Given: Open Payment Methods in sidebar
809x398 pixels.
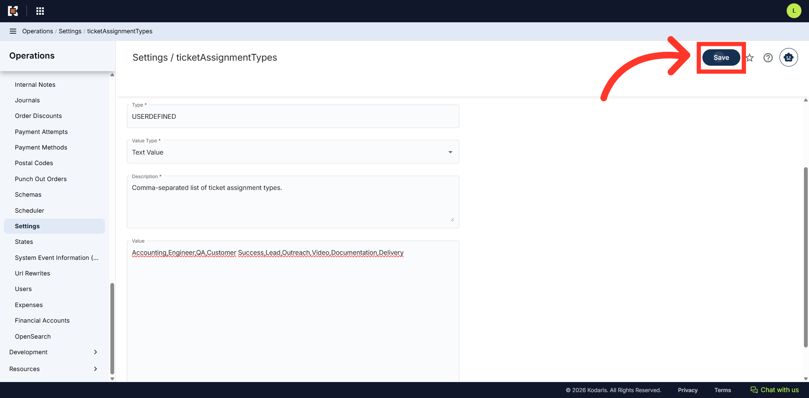Looking at the screenshot, I should [x=41, y=147].
